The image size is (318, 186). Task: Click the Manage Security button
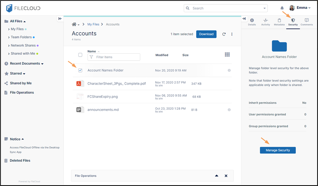[278, 150]
